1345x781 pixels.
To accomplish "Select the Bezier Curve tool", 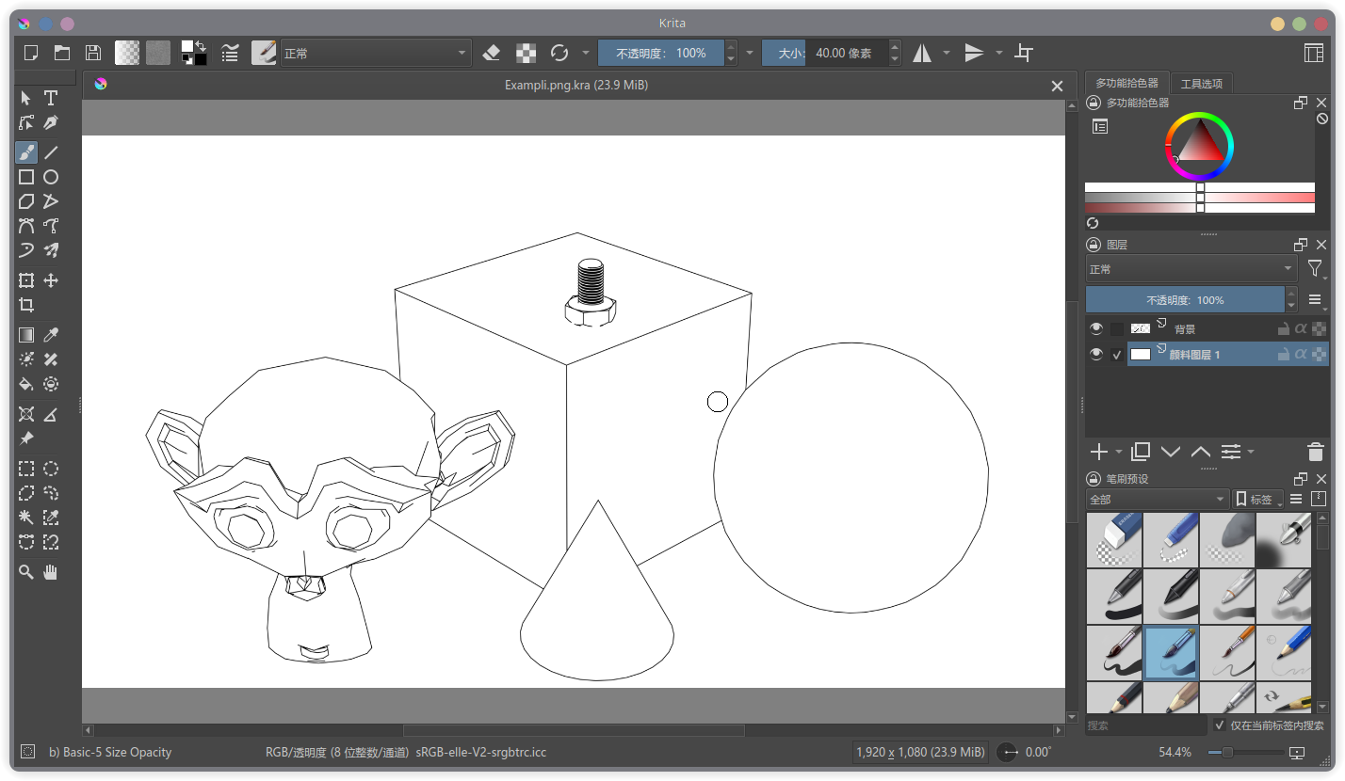I will (26, 226).
